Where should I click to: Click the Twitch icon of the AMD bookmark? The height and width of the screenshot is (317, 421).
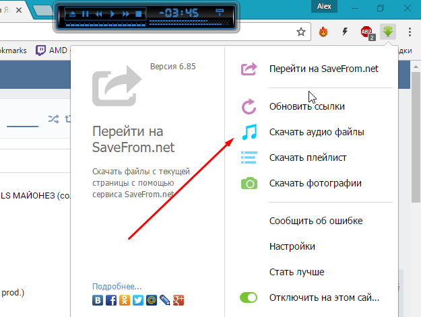[x=40, y=50]
